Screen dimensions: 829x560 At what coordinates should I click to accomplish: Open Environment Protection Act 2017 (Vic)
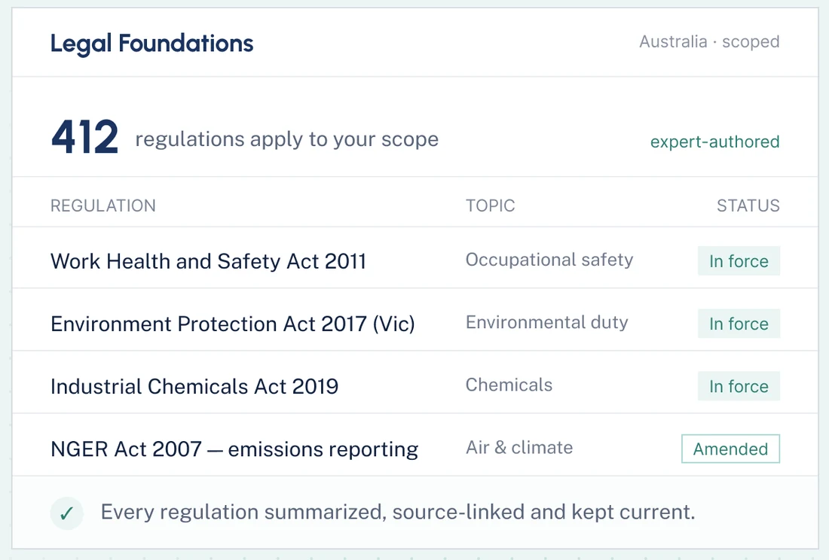point(233,324)
